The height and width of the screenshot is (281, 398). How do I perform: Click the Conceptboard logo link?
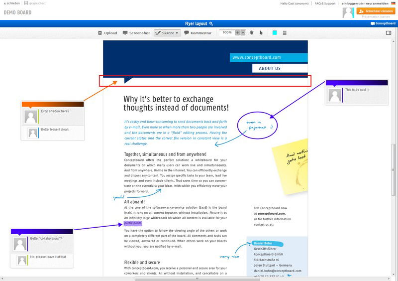pyautogui.click(x=383, y=23)
